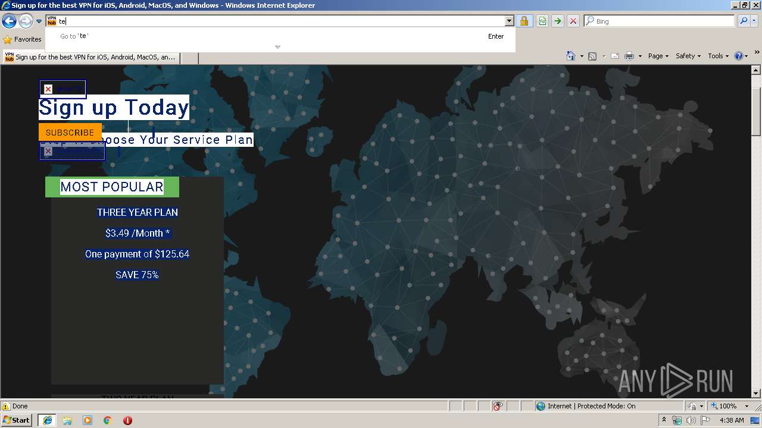Expand the address suggestions chevron
This screenshot has height=428, width=762.
[277, 47]
